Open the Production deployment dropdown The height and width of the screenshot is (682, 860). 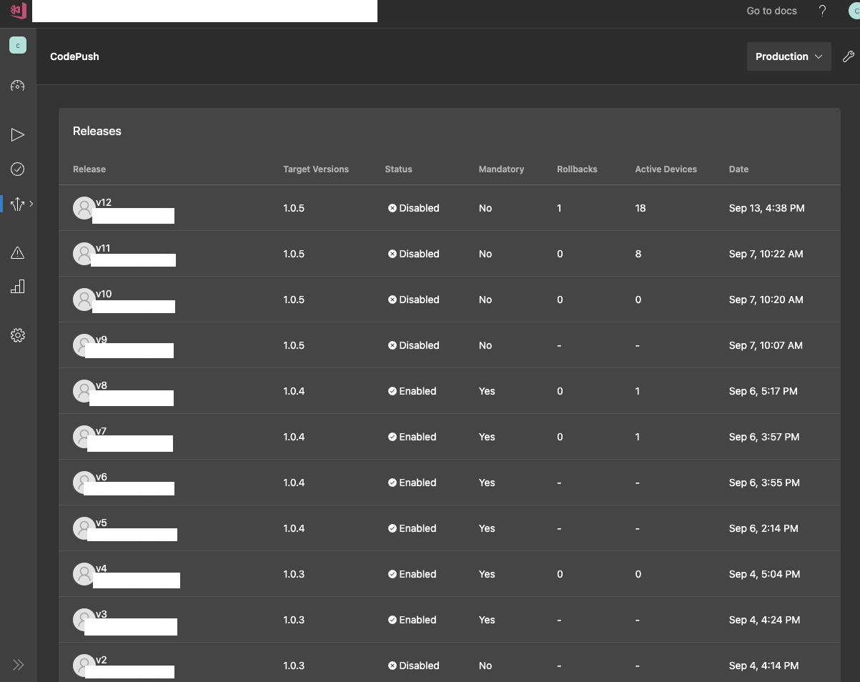(789, 56)
